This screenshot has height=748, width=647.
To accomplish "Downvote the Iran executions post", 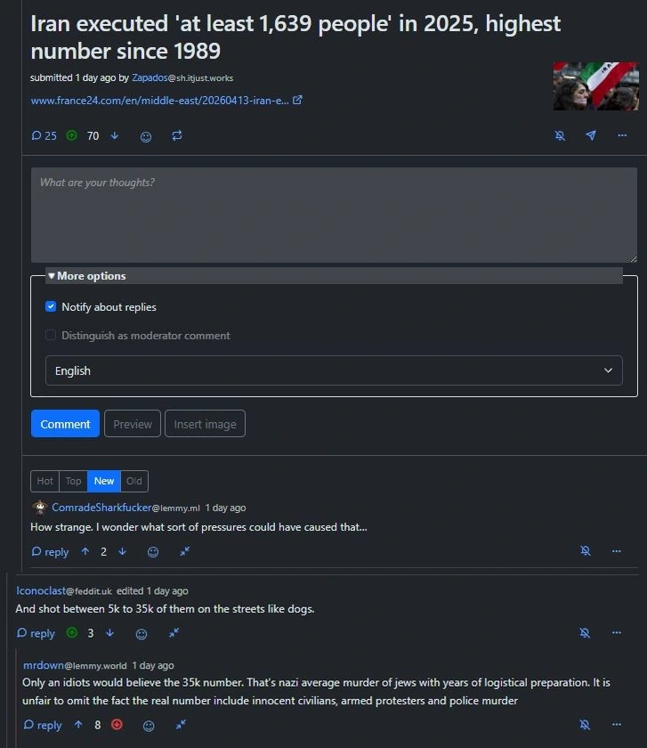I will [115, 136].
